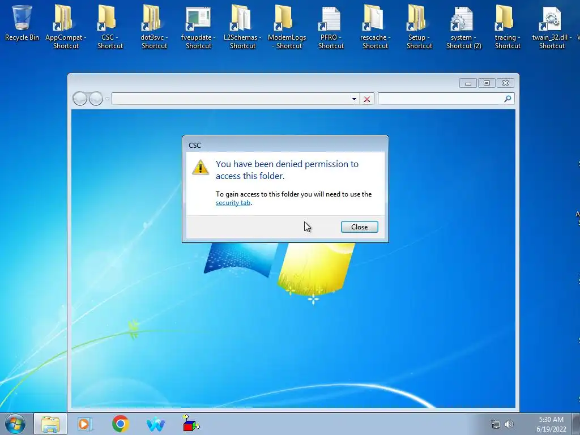Click the search magnifier icon

pos(507,99)
